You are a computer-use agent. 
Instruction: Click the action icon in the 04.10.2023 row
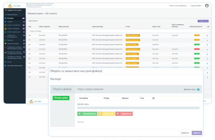[207, 36]
